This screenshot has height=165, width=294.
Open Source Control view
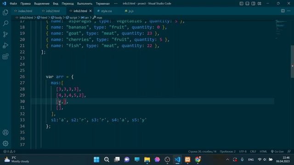pos(6,34)
